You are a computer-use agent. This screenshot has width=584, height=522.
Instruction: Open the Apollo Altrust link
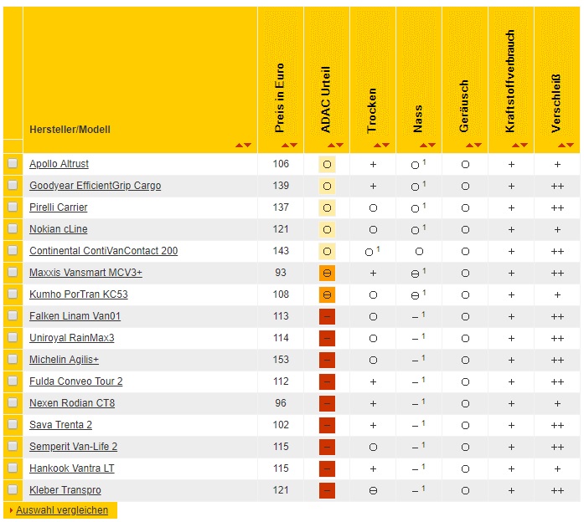click(59, 164)
